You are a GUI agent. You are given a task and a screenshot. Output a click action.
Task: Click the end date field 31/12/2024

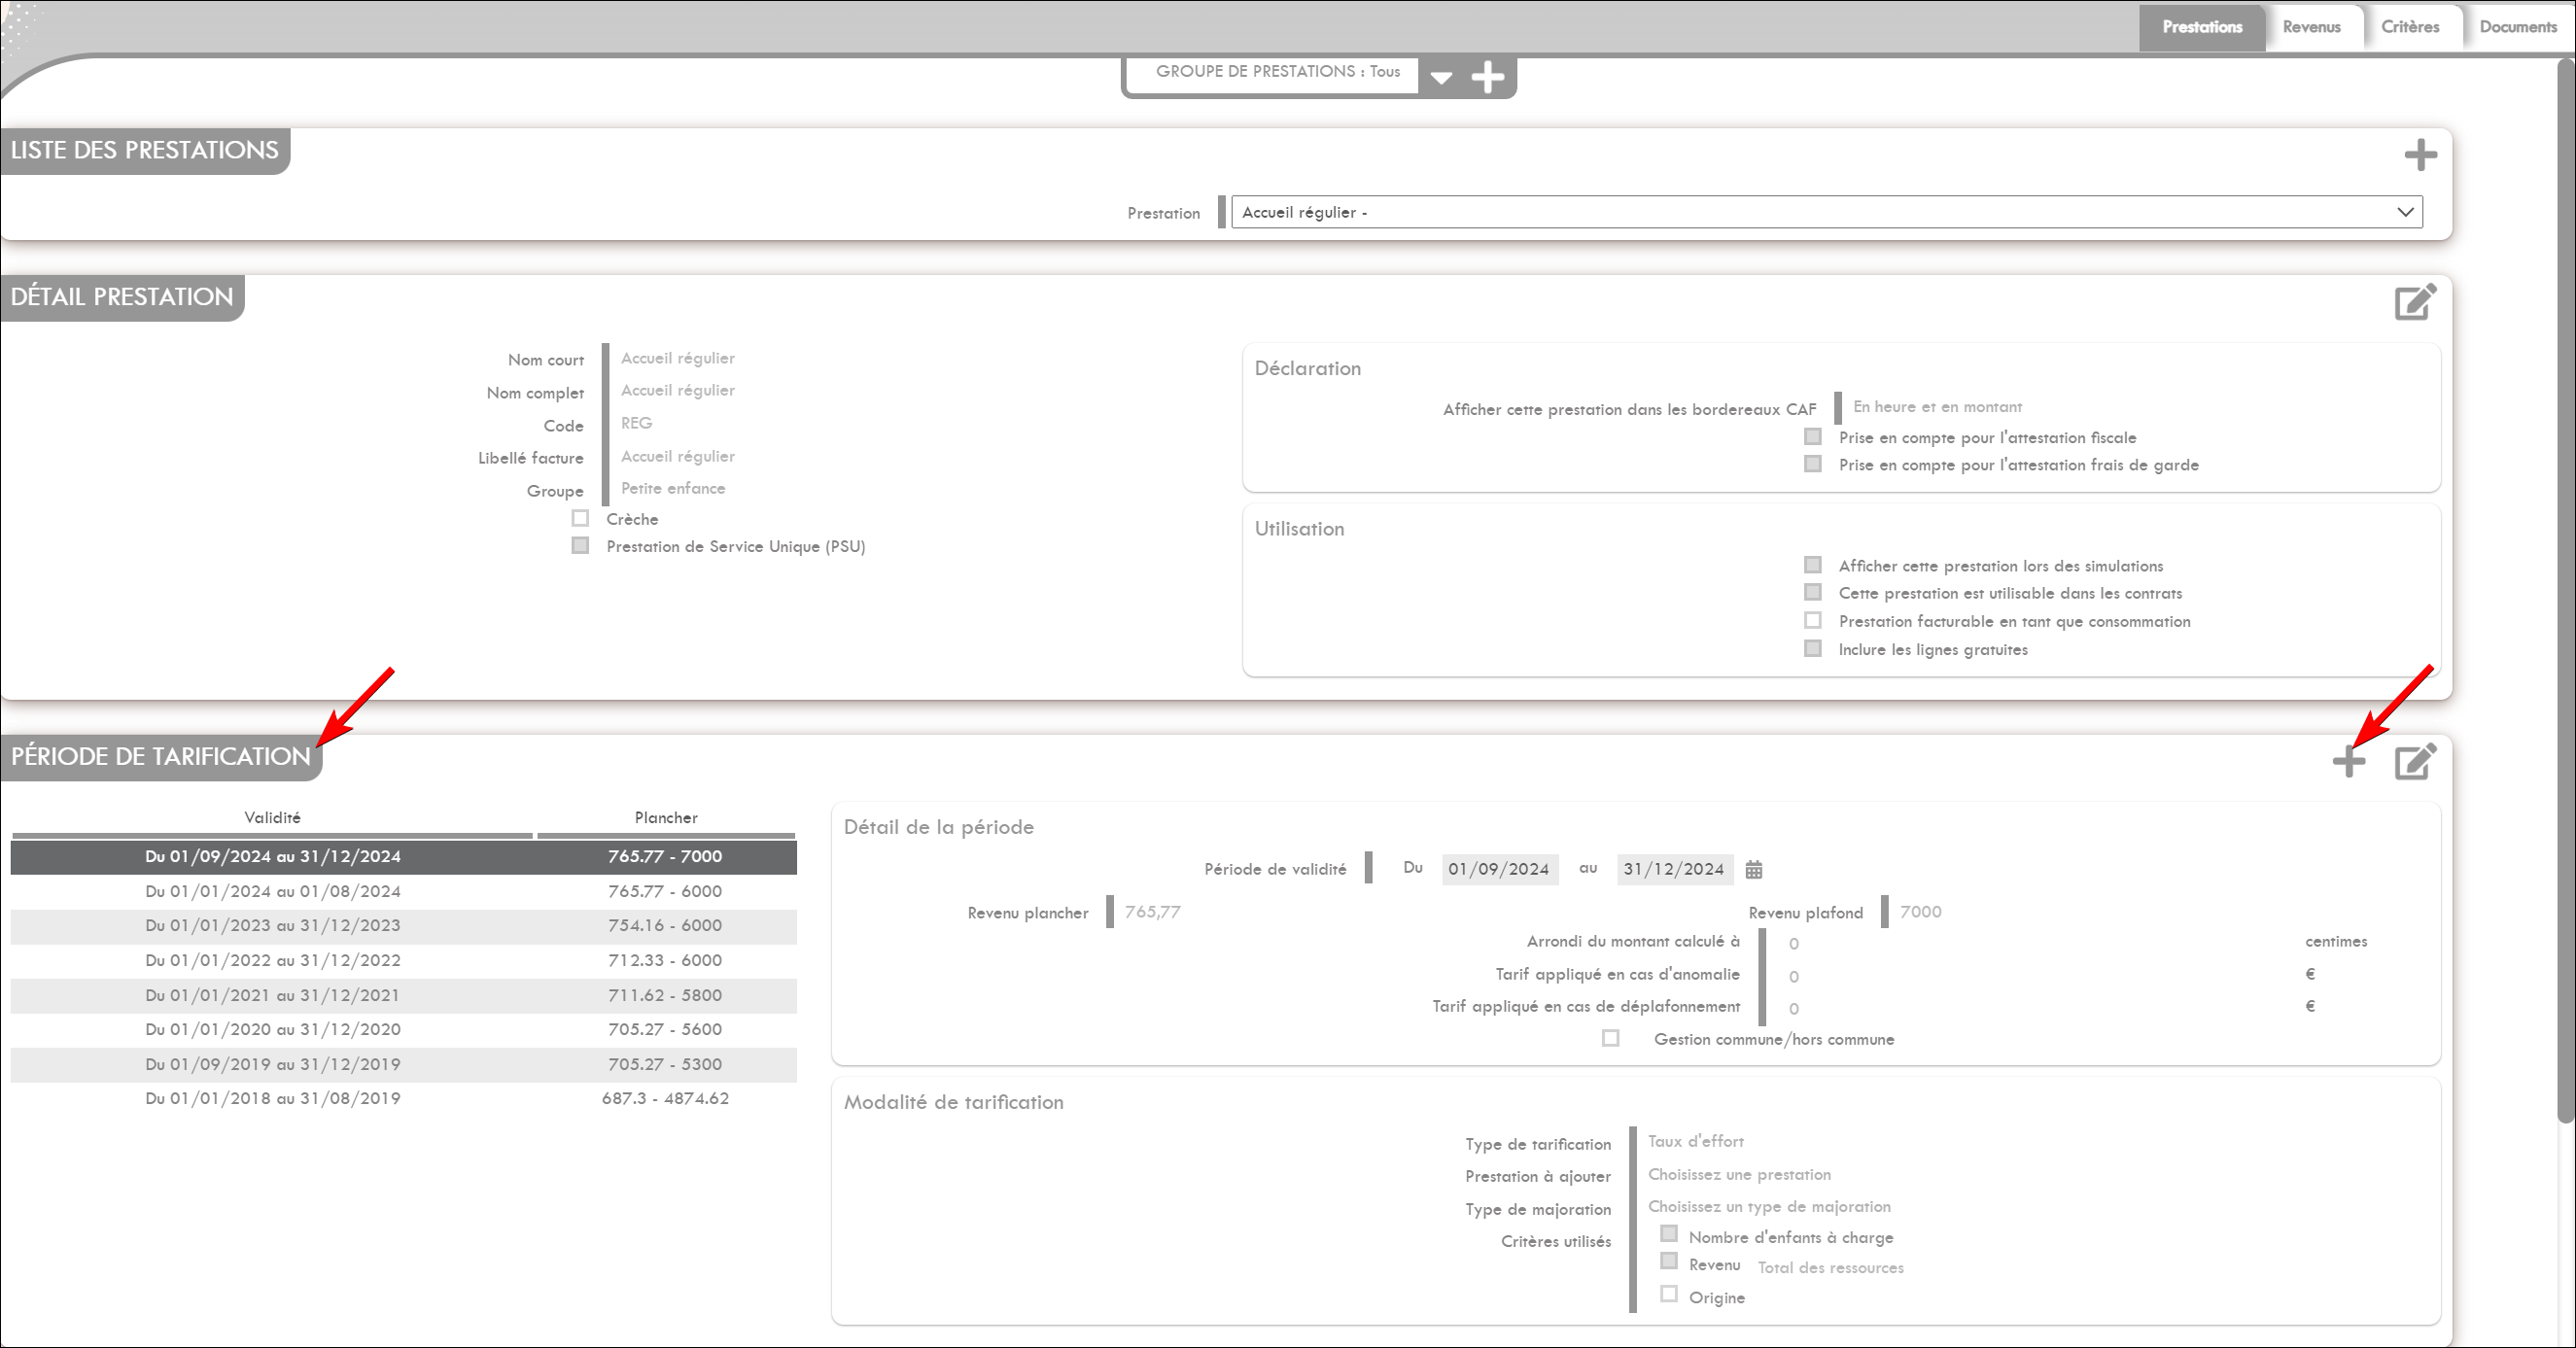point(1674,869)
